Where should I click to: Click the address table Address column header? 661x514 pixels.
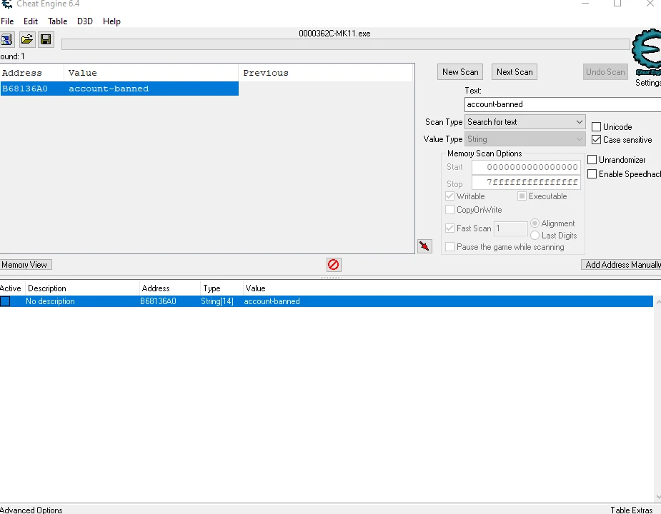pos(169,288)
